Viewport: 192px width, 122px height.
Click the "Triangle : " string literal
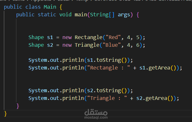click(x=107, y=98)
